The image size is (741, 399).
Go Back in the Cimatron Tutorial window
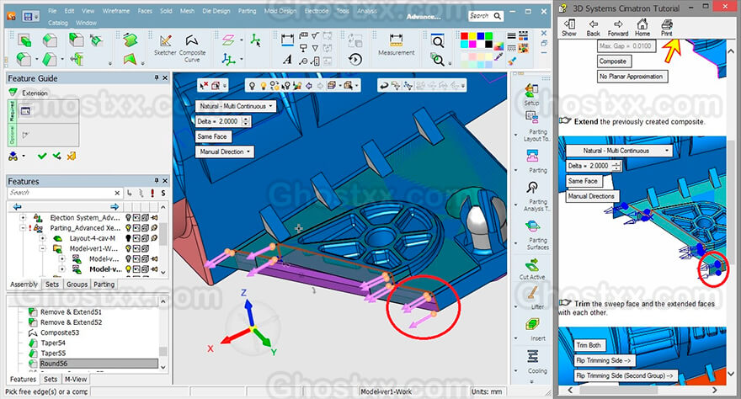point(593,28)
